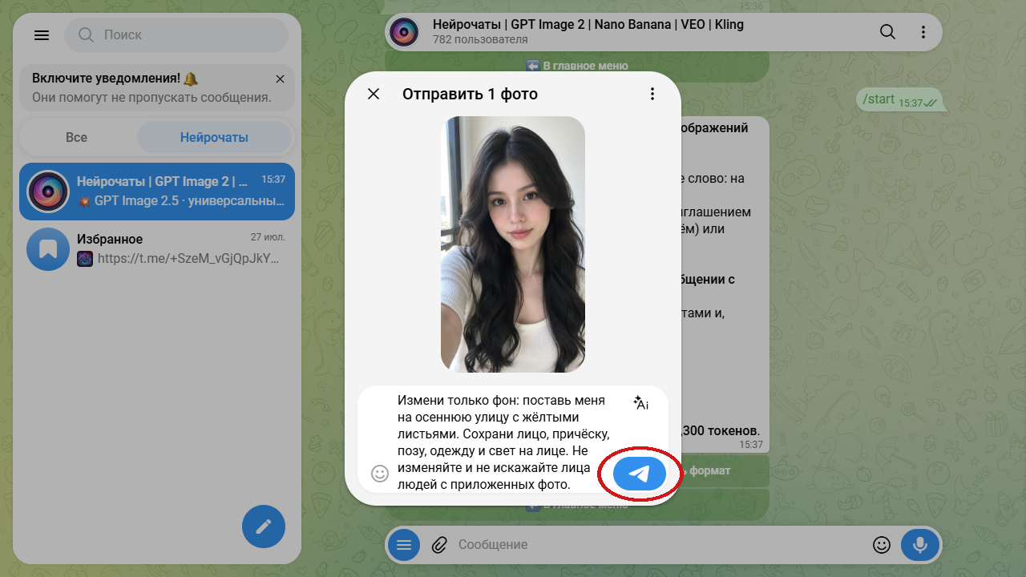This screenshot has height=577, width=1026.
Task: Click the Нейрочаты channel avatar in header
Action: click(x=405, y=32)
